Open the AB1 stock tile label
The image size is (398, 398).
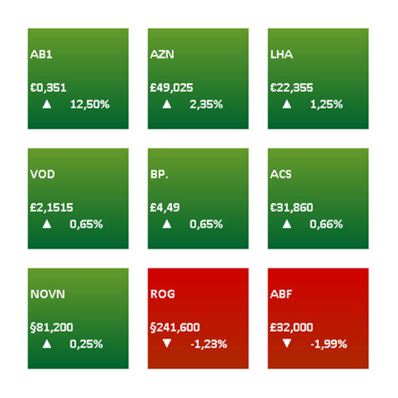(41, 54)
